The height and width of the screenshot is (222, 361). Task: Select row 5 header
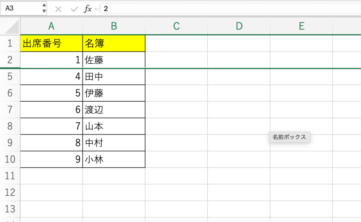coord(10,77)
